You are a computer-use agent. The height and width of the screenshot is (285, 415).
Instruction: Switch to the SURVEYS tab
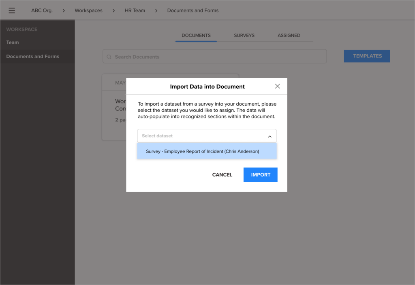click(x=244, y=35)
